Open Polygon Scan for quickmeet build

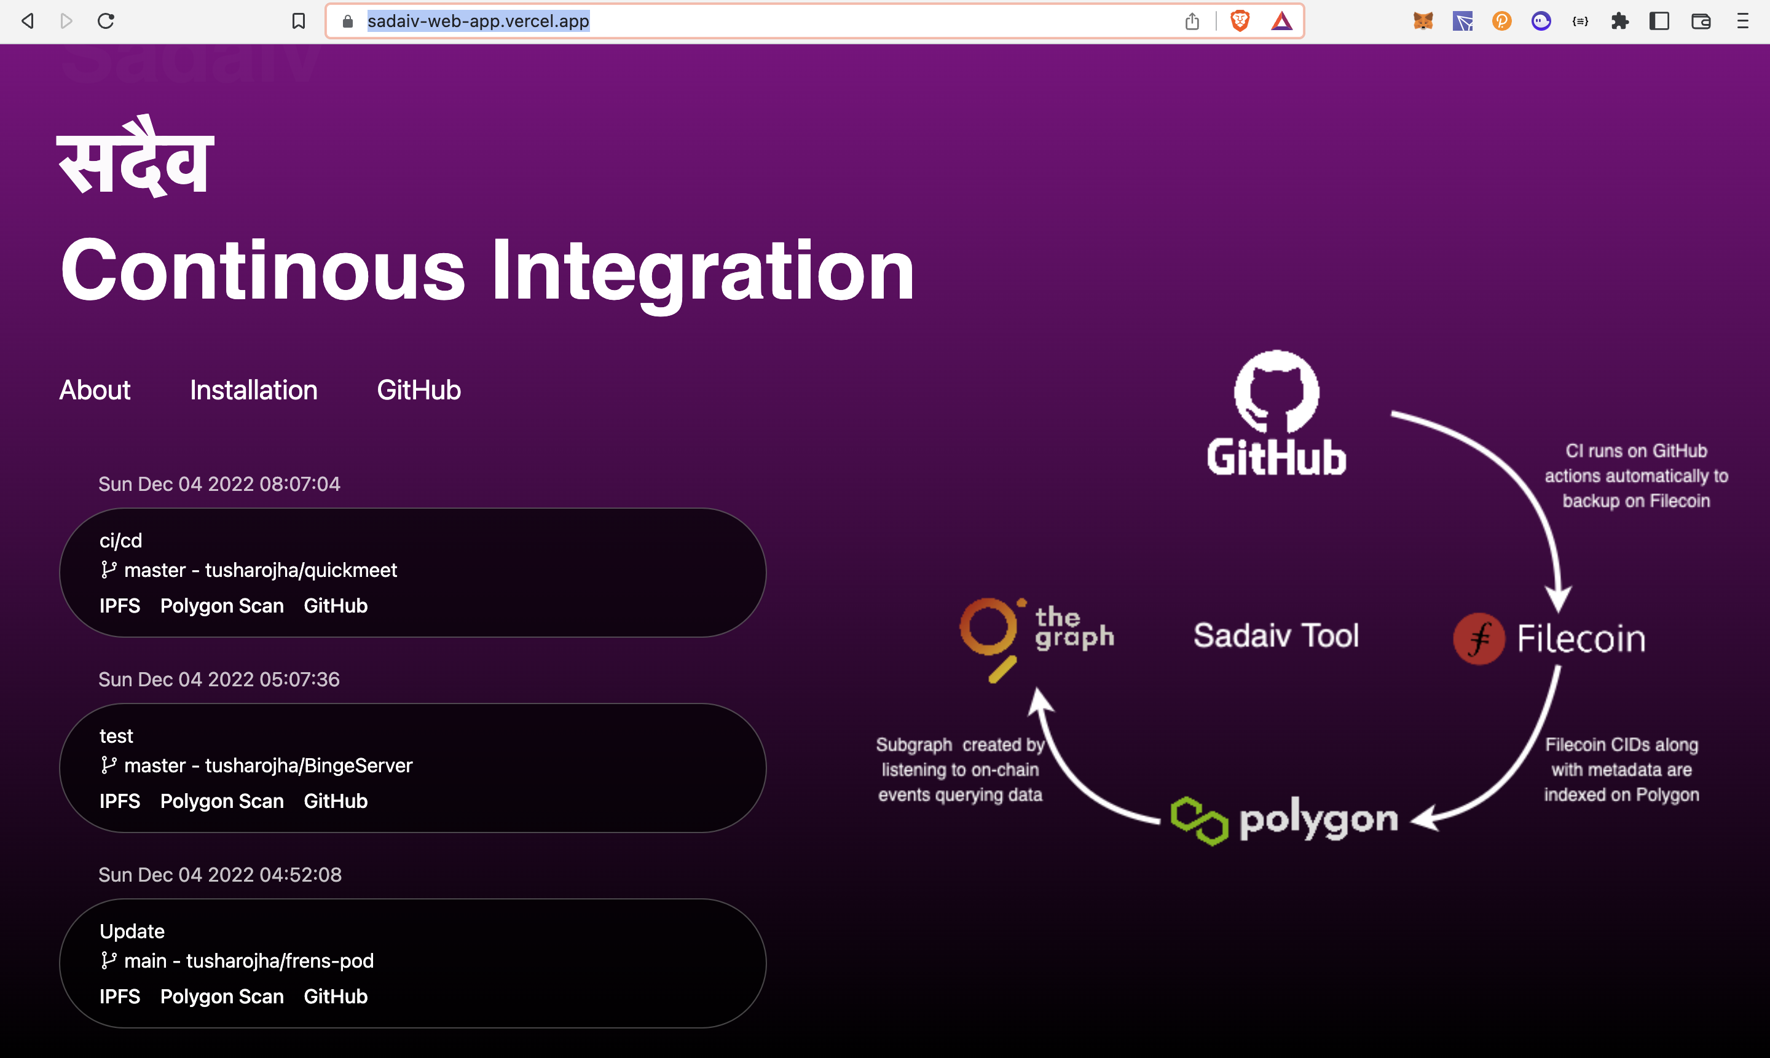222,605
